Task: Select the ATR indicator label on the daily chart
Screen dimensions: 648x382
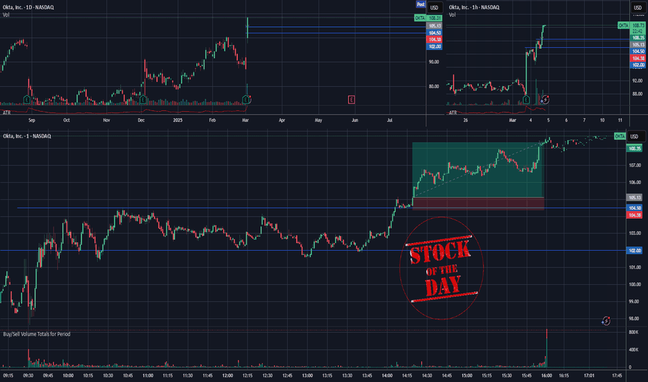Action: coord(7,113)
